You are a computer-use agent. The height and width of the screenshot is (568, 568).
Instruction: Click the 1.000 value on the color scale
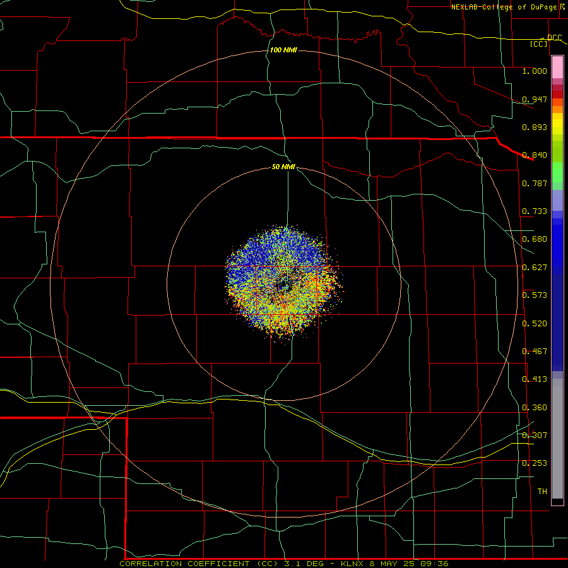point(535,71)
